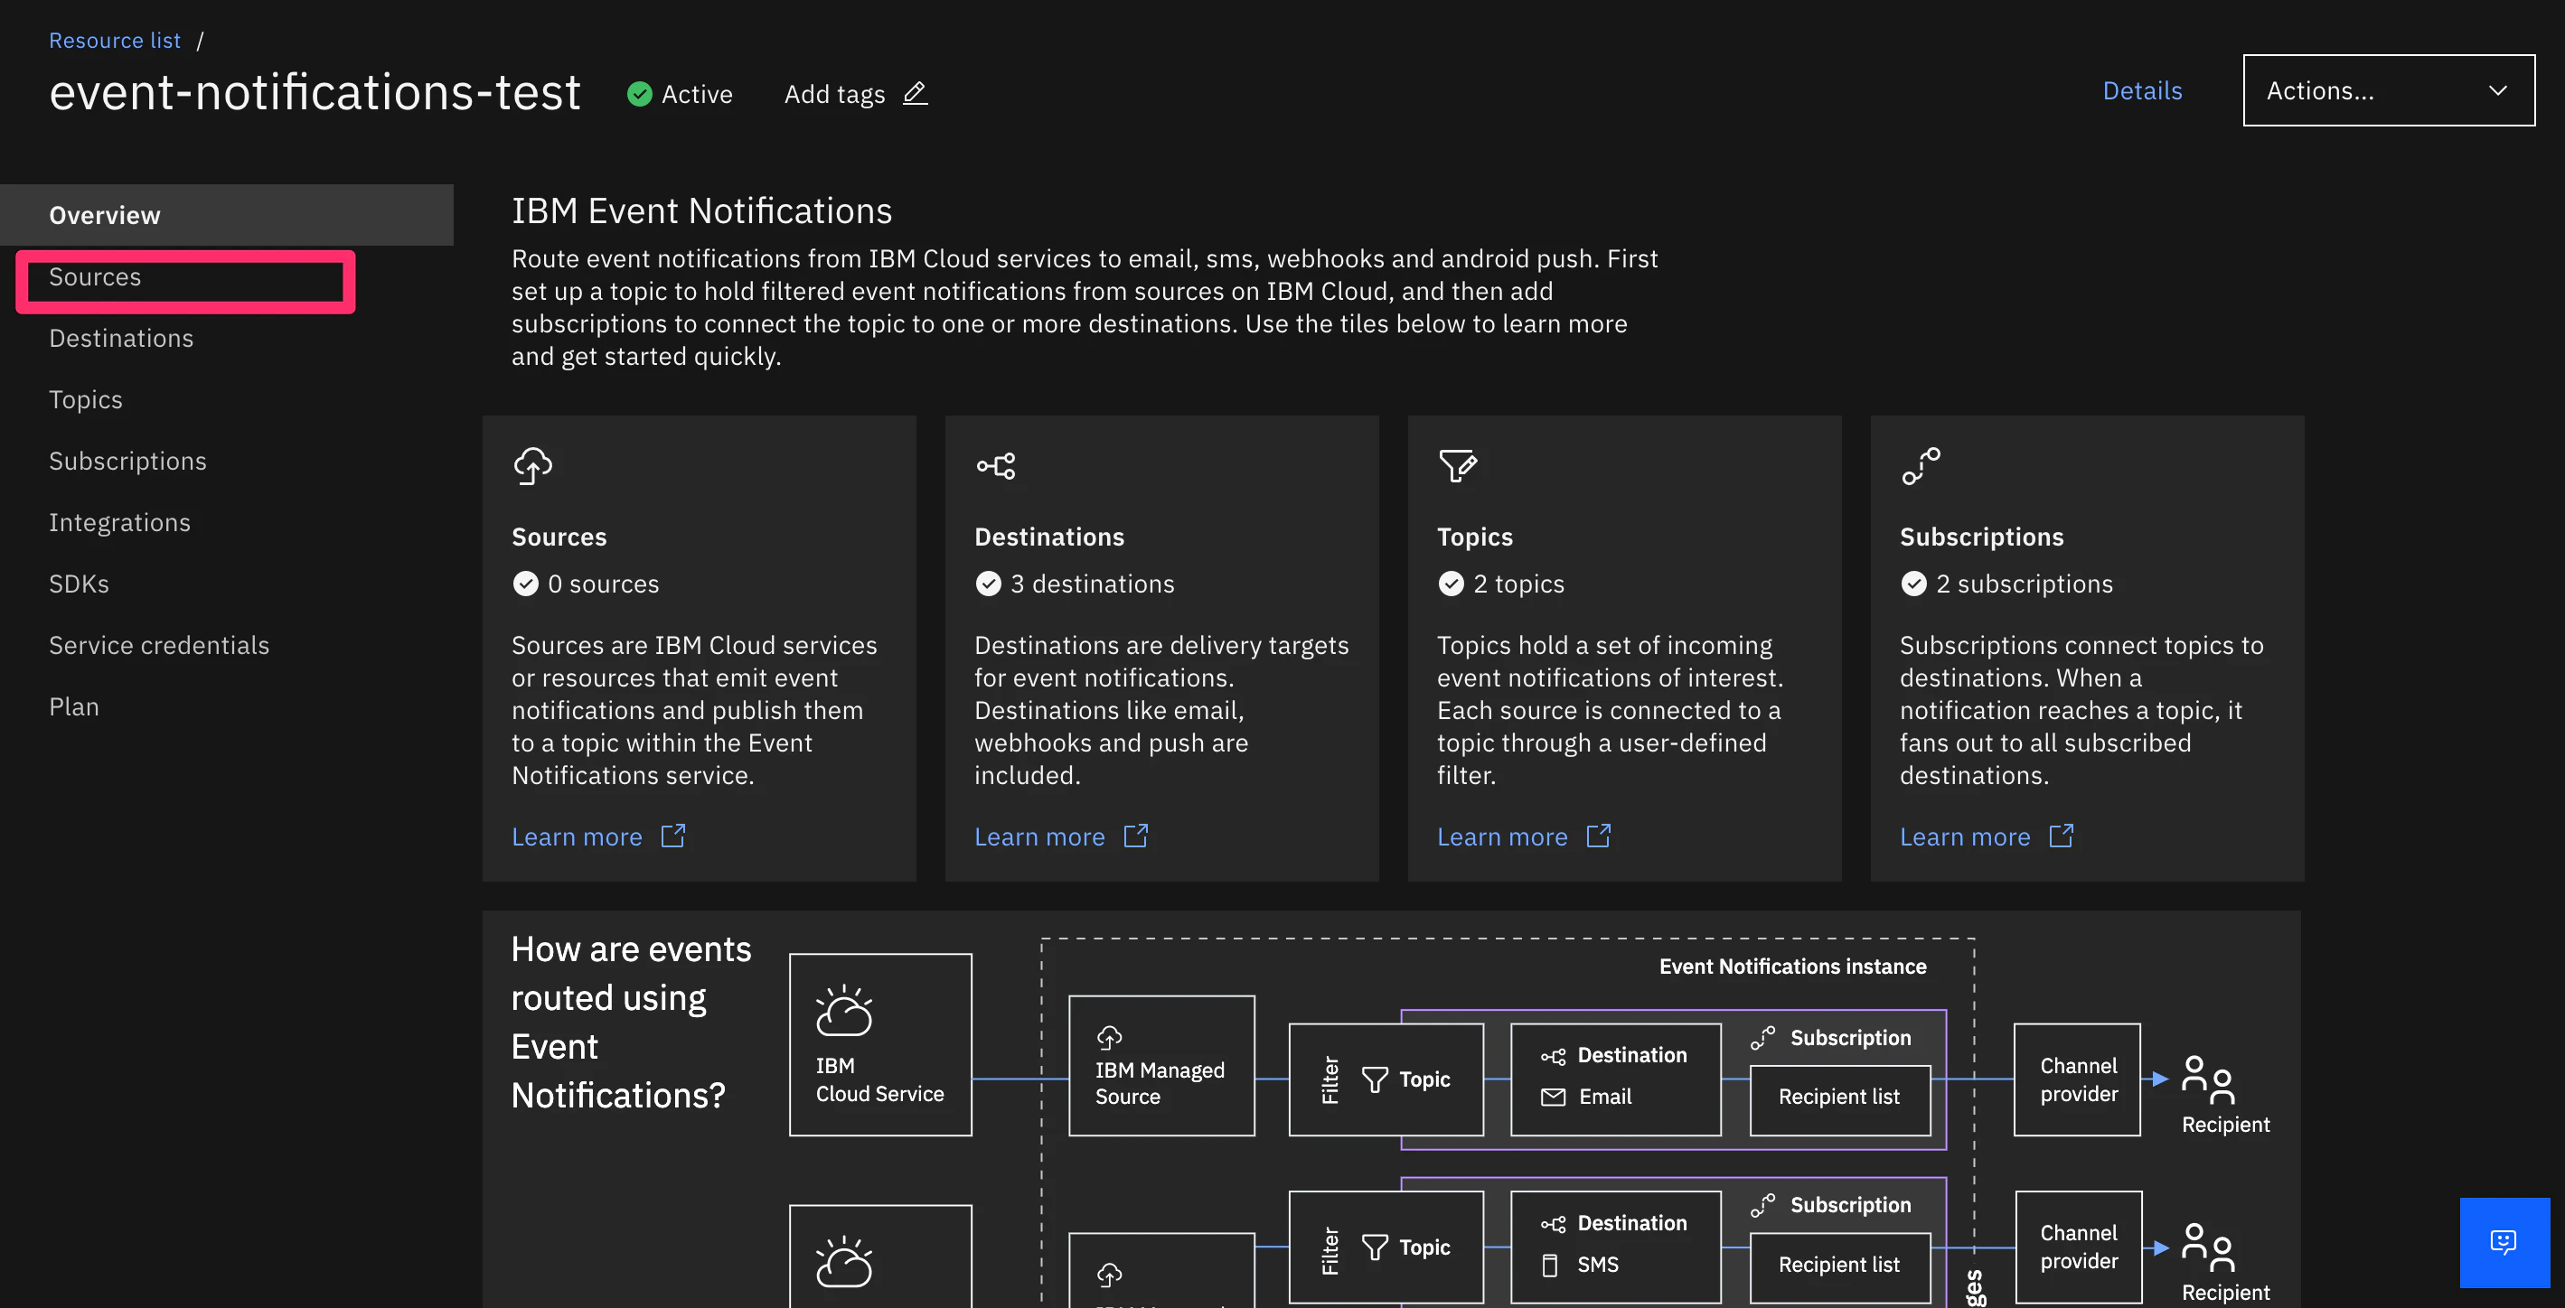
Task: Follow Learn more link in Topics tile
Action: click(1502, 837)
